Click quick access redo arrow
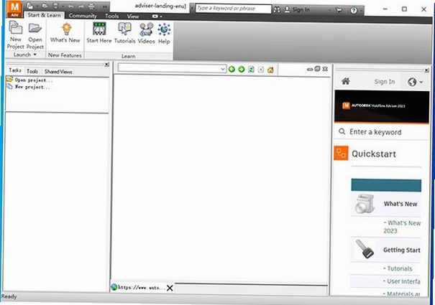This screenshot has width=435, height=305. point(81,6)
